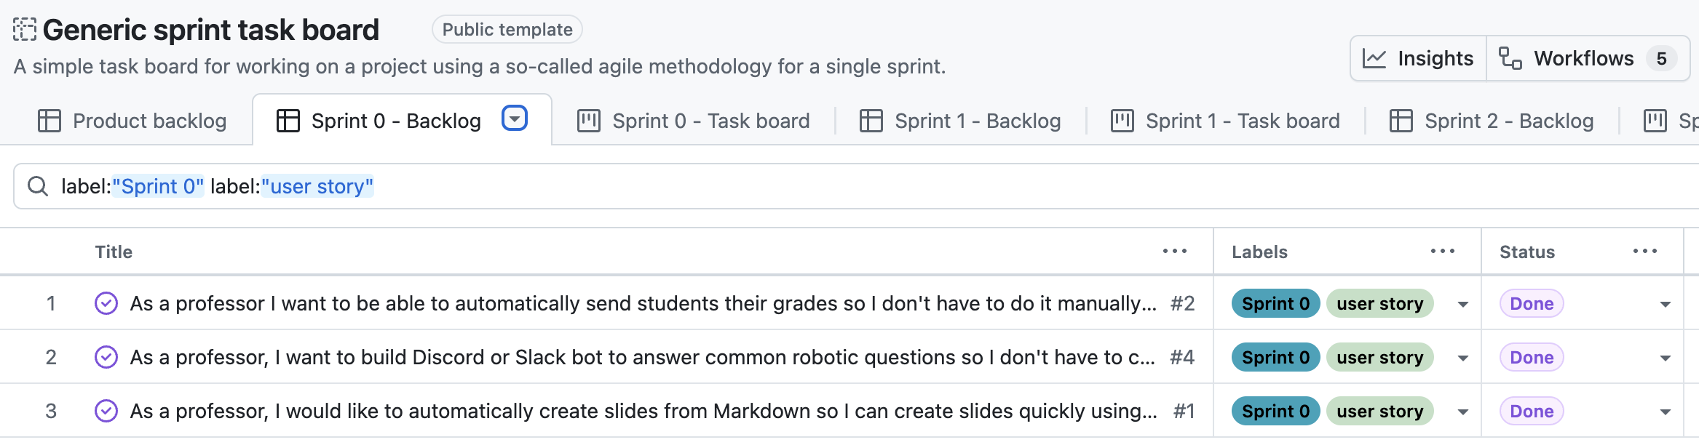This screenshot has width=1699, height=445.
Task: Open the Status dropdown for the Discord bot row
Action: 1667,357
